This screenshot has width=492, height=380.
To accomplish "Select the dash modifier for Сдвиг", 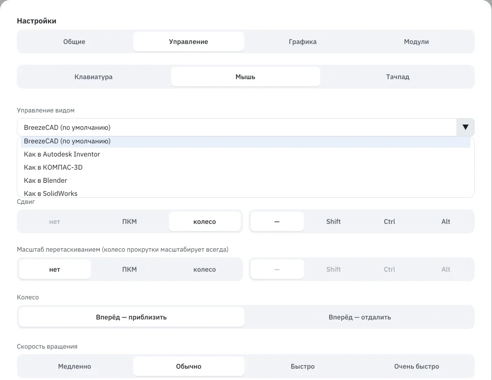I will pyautogui.click(x=277, y=222).
